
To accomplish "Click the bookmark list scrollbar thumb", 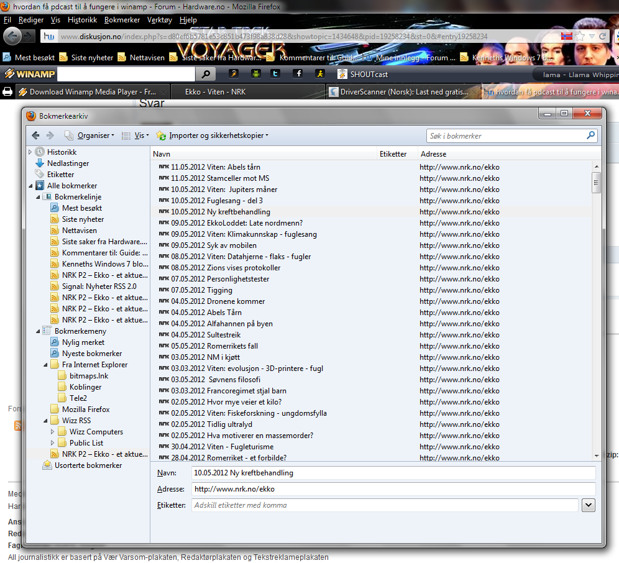I will point(596,183).
